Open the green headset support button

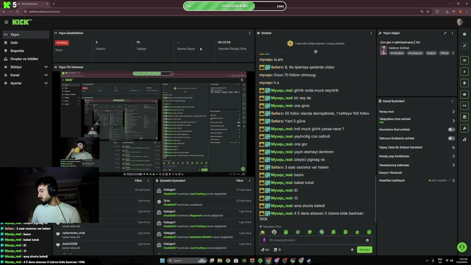462,247
